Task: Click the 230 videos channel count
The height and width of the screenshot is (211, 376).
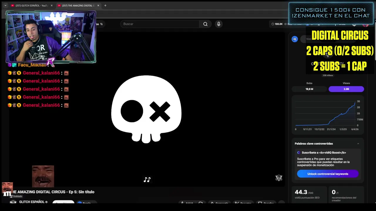Action: 328,75
